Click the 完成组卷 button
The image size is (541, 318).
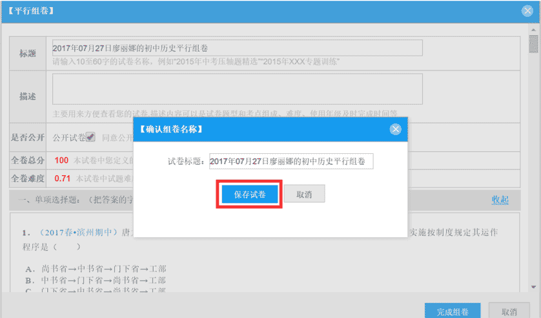453,312
